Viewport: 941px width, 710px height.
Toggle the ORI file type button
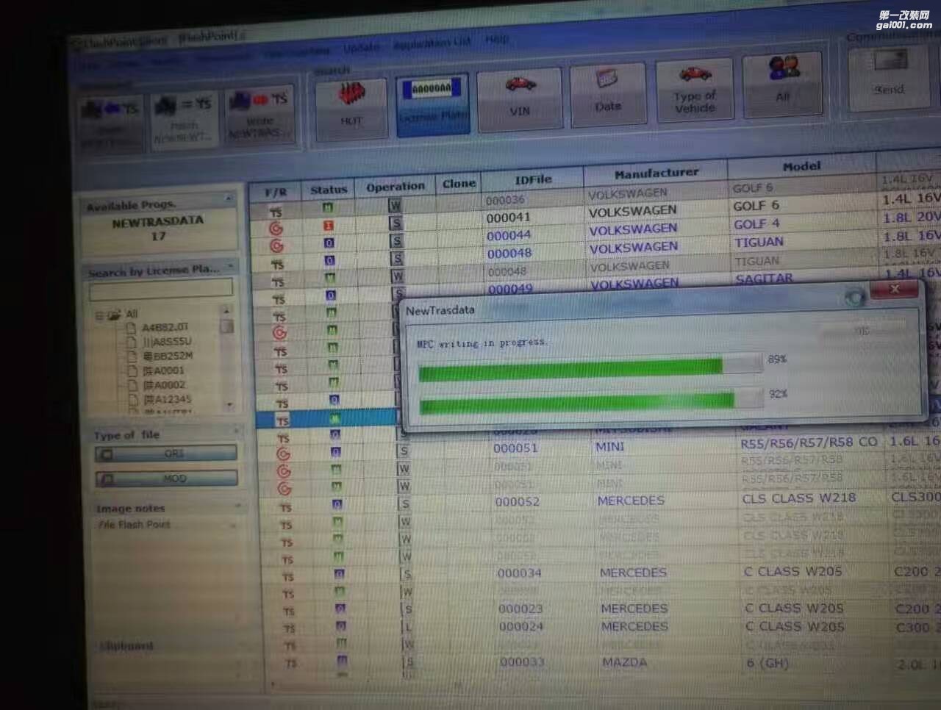point(166,453)
